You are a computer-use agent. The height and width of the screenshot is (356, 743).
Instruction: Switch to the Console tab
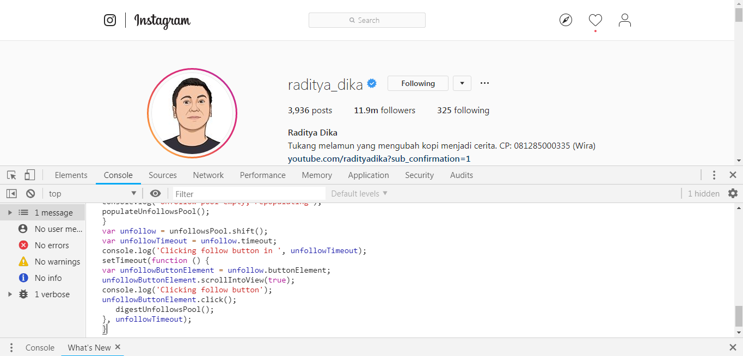(x=118, y=175)
